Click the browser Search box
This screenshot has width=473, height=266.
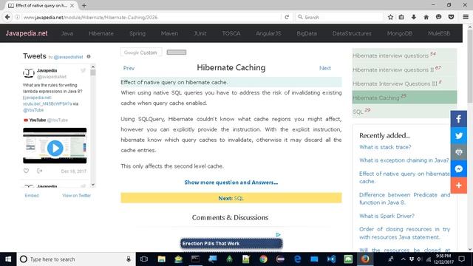point(339,17)
